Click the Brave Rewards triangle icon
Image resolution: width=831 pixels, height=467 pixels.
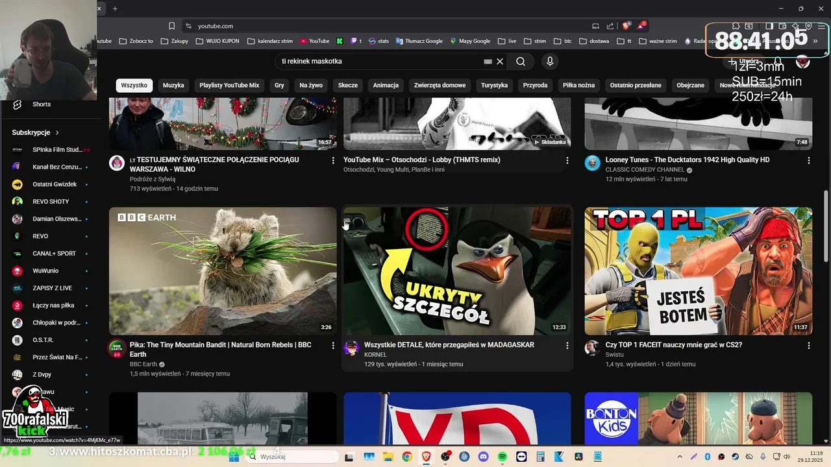pos(641,26)
